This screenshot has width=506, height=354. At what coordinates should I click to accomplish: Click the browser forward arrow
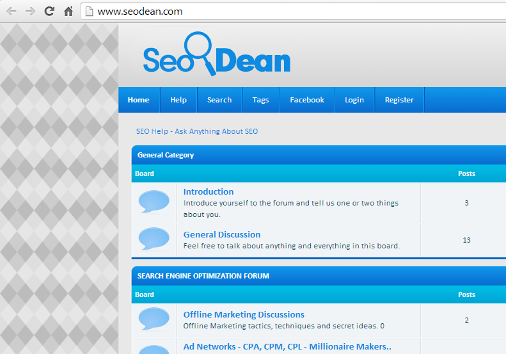pos(30,12)
